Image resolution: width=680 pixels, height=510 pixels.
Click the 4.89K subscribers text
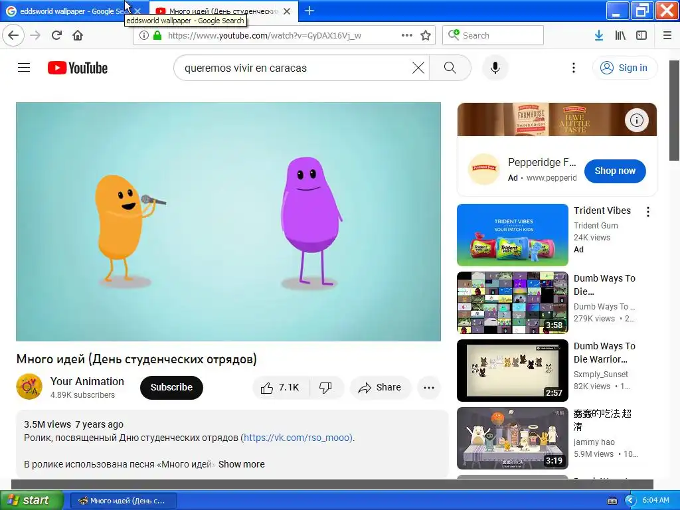point(82,394)
